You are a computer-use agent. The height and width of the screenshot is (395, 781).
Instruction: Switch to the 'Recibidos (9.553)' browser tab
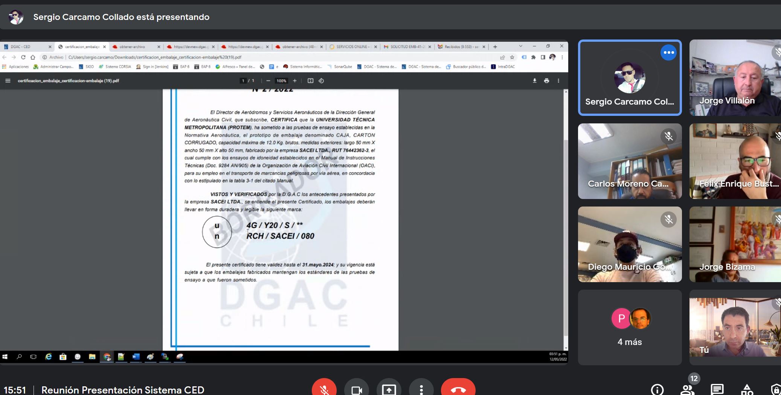(x=461, y=47)
